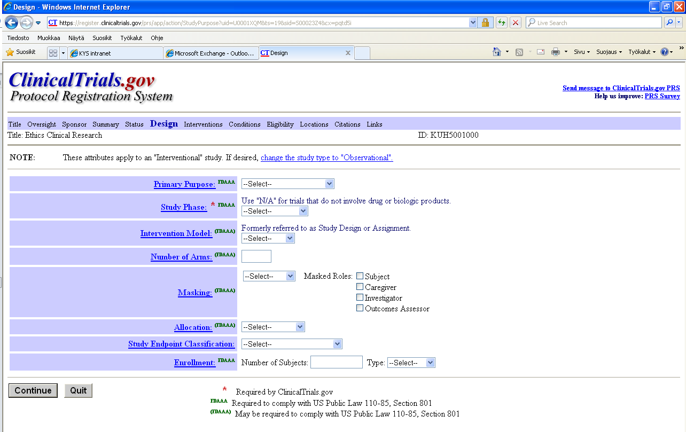Open the Sivu page menu dropdown
The image size is (686, 432).
pos(582,52)
